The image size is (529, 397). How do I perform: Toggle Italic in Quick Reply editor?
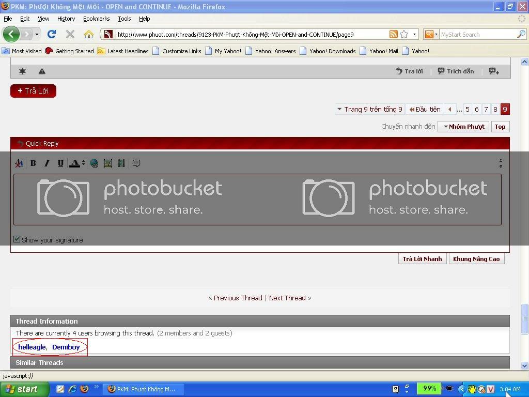[x=47, y=163]
